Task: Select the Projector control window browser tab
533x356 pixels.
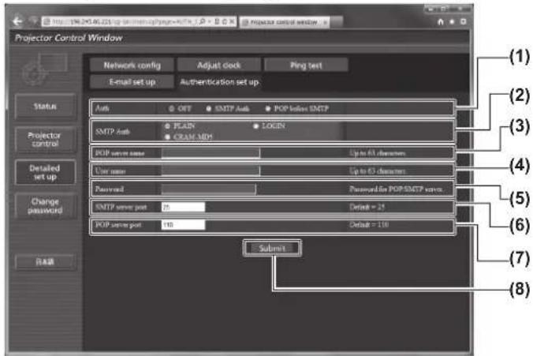Action: click(x=284, y=22)
